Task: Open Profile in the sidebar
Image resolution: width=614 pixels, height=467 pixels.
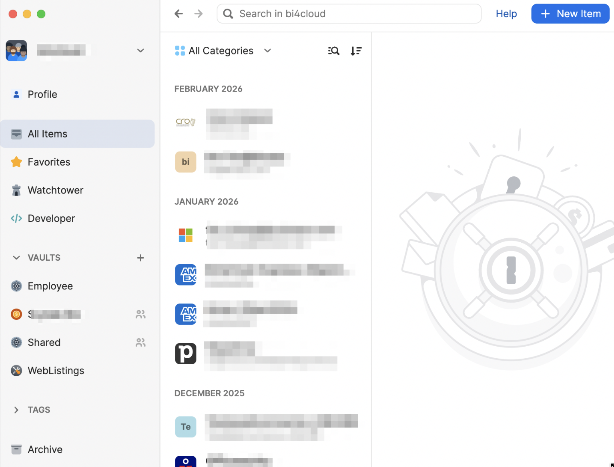Action: (78, 94)
